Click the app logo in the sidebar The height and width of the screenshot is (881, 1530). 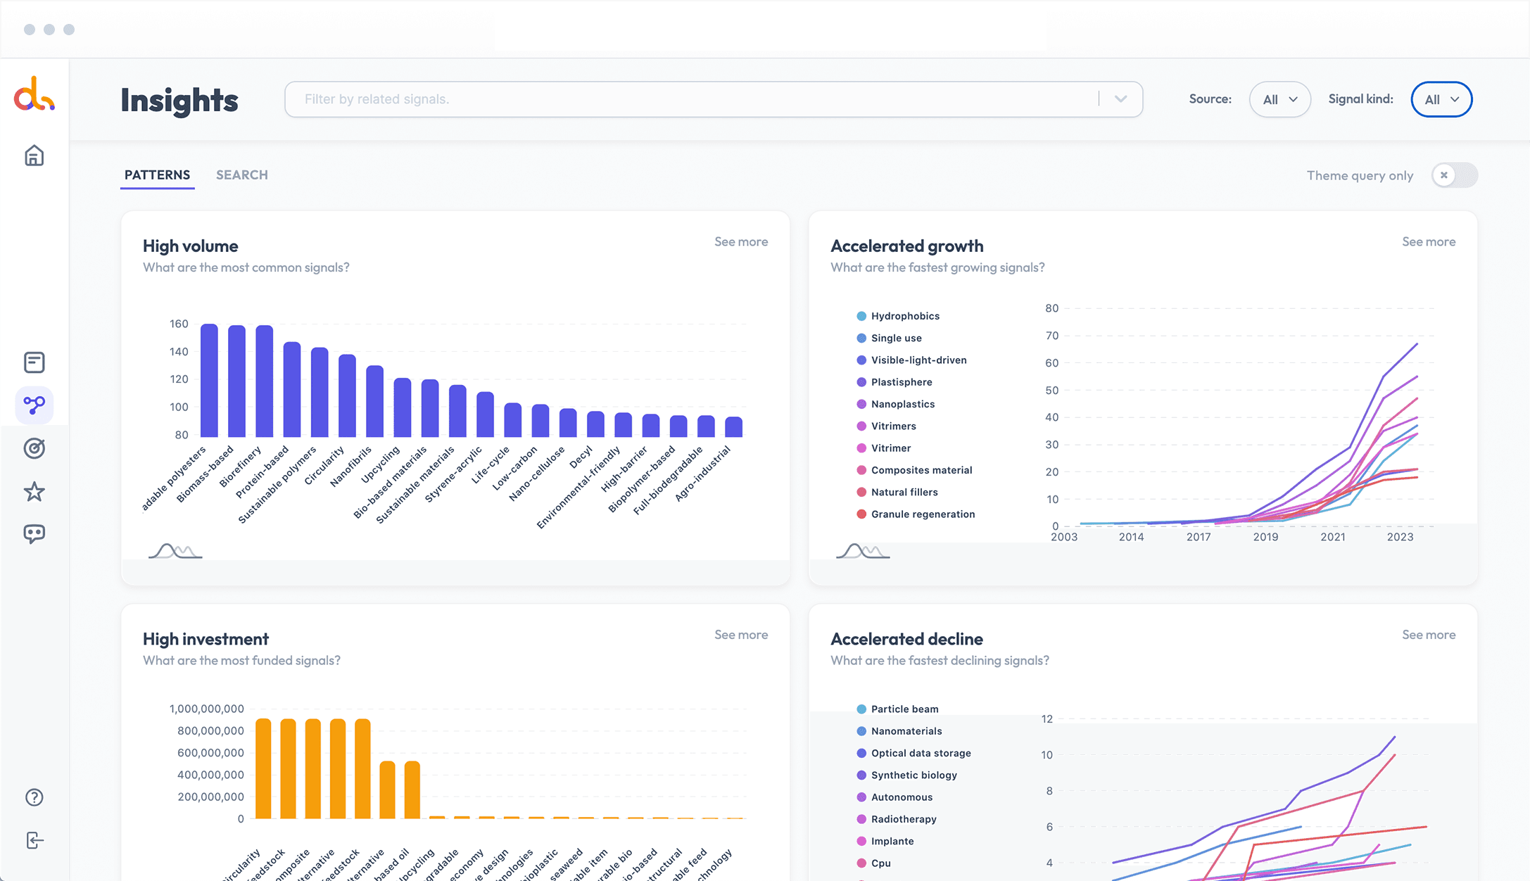pyautogui.click(x=34, y=94)
